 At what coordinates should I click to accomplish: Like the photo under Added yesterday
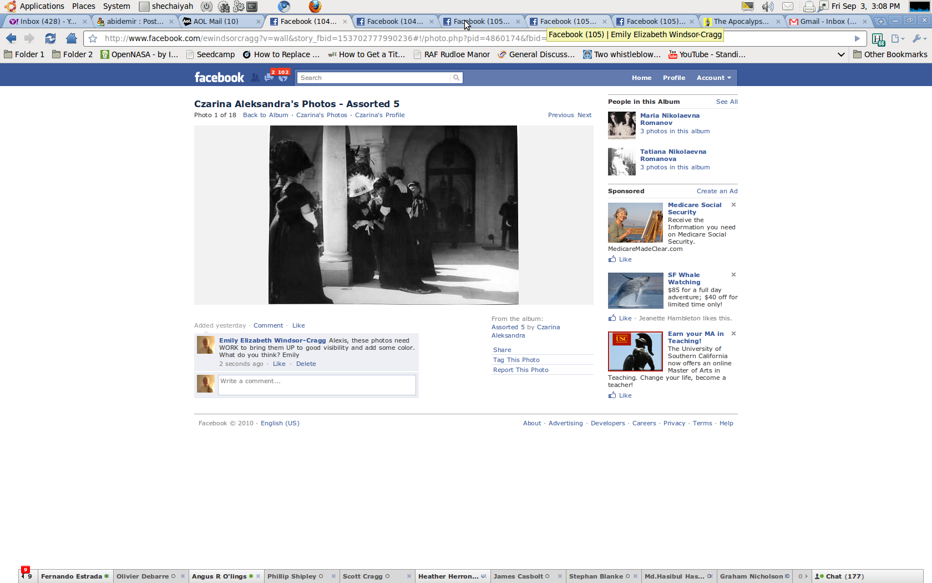(298, 325)
